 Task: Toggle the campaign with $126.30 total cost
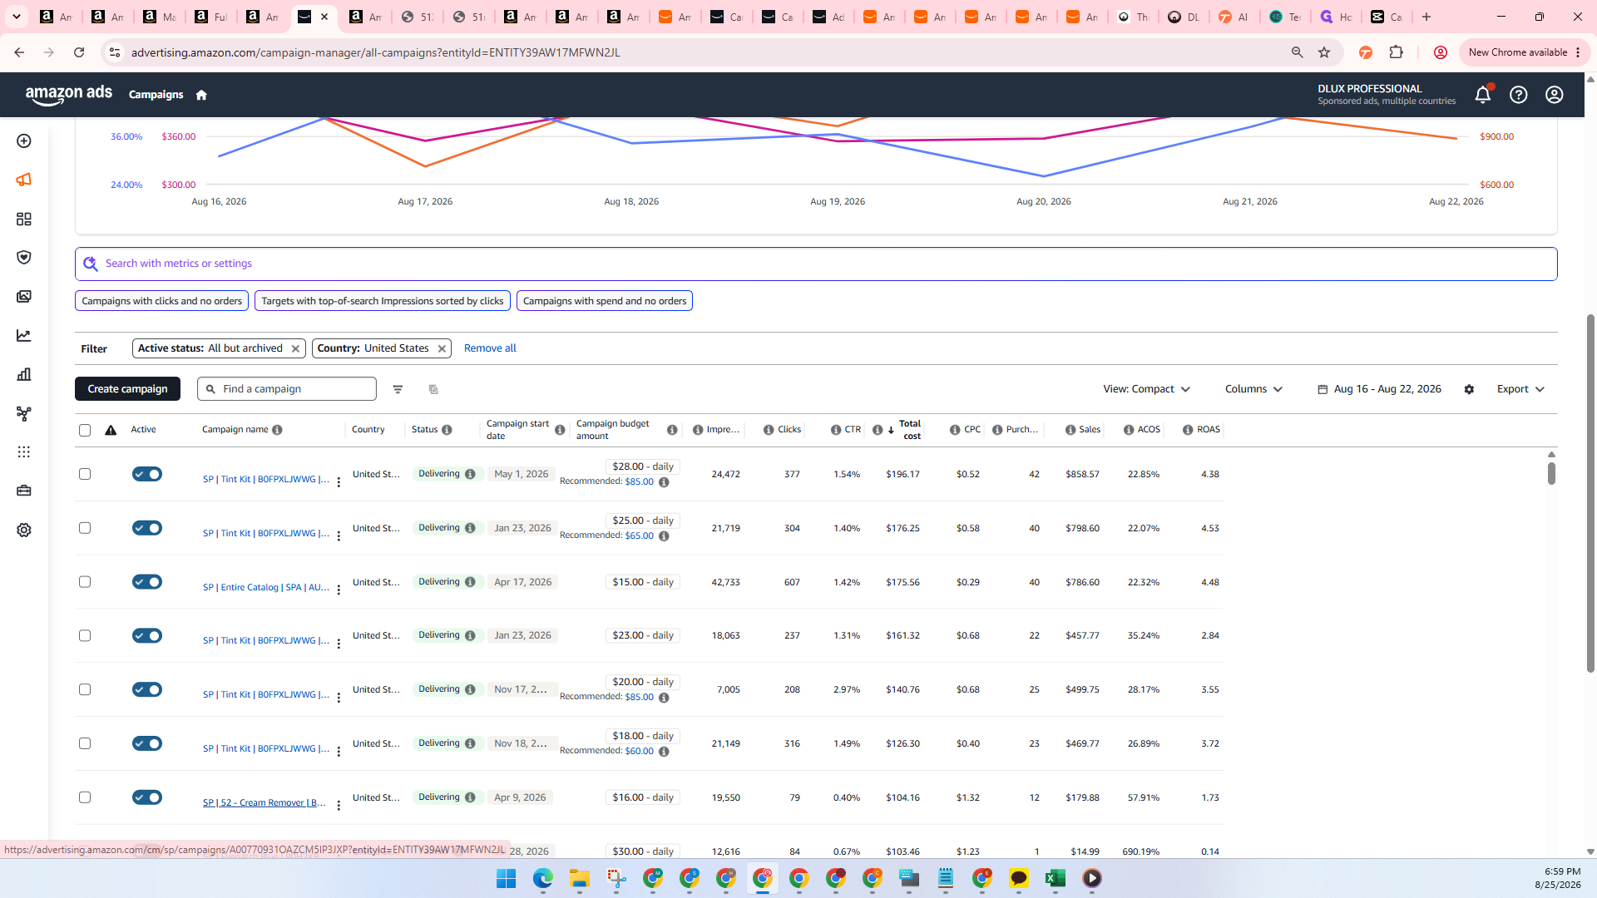(x=147, y=743)
